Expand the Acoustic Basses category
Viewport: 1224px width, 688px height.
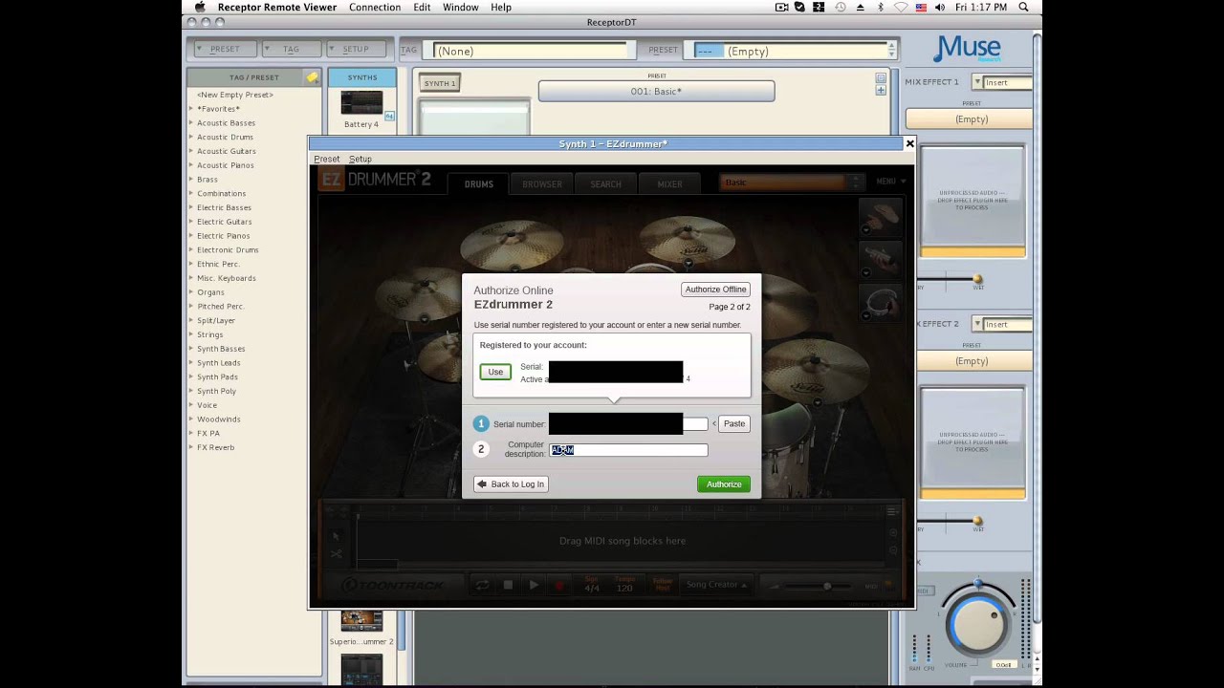191,122
